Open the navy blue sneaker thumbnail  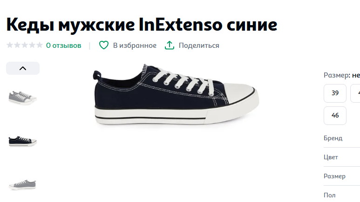(x=22, y=141)
